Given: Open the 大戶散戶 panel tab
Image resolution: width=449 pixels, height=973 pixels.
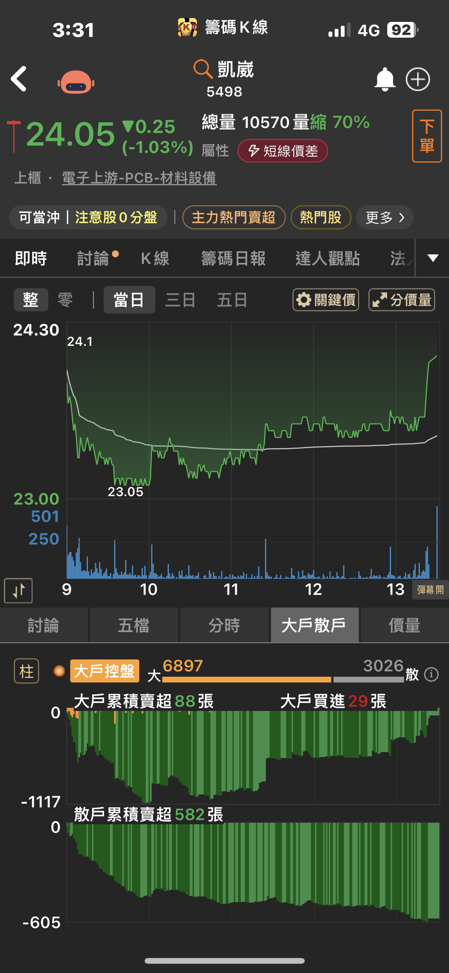Looking at the screenshot, I should (x=314, y=625).
